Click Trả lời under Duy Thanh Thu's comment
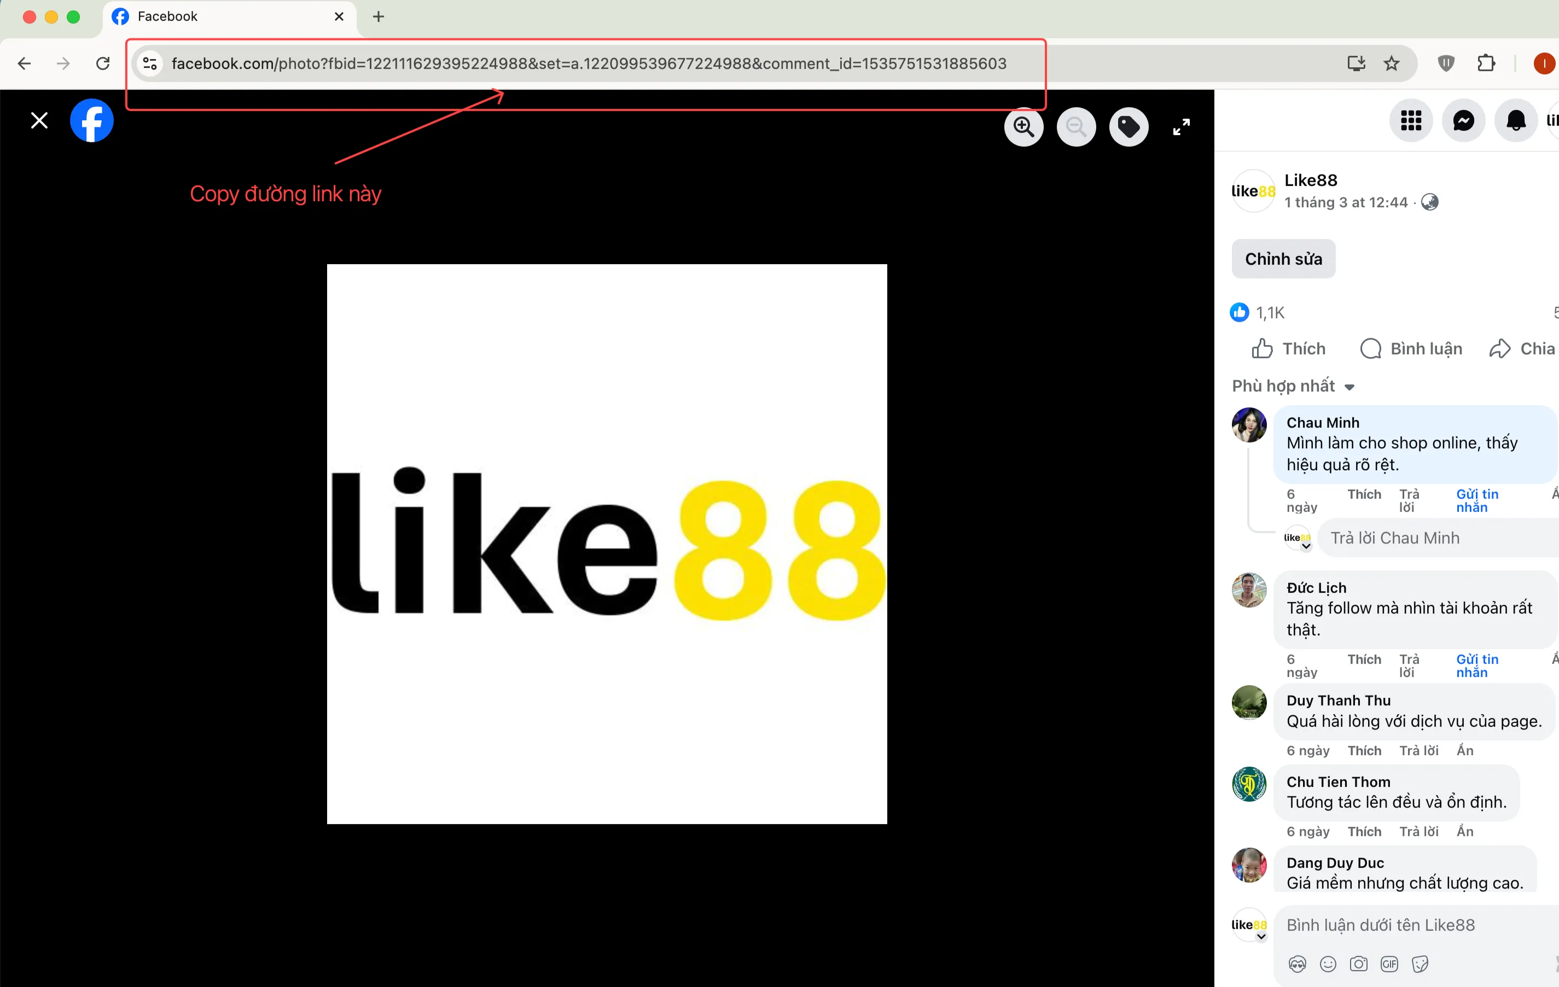 point(1418,751)
